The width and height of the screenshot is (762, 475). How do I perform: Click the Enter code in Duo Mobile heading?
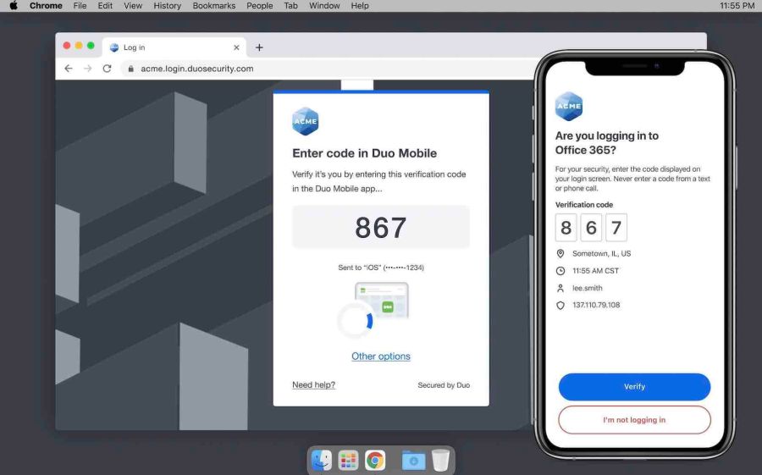click(x=364, y=153)
